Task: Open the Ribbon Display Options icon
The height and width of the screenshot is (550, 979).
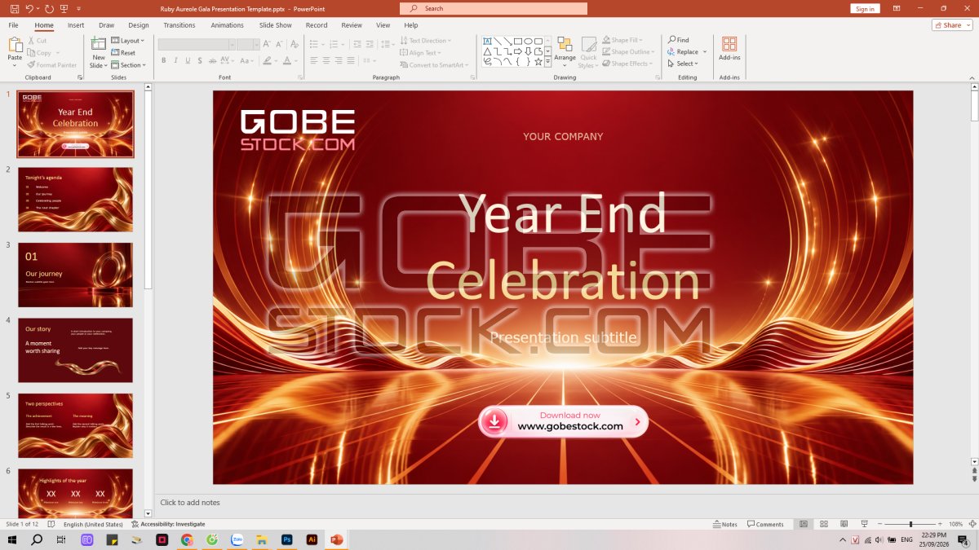Action: [x=897, y=8]
